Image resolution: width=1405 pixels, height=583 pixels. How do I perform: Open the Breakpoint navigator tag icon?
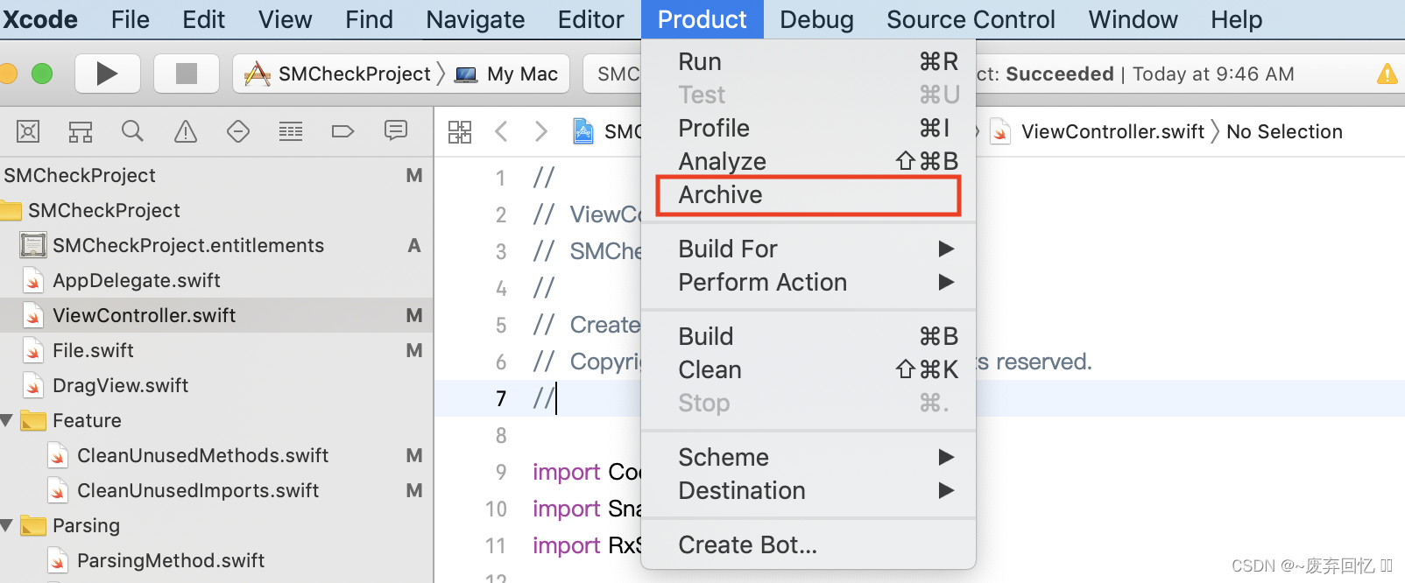[x=343, y=132]
